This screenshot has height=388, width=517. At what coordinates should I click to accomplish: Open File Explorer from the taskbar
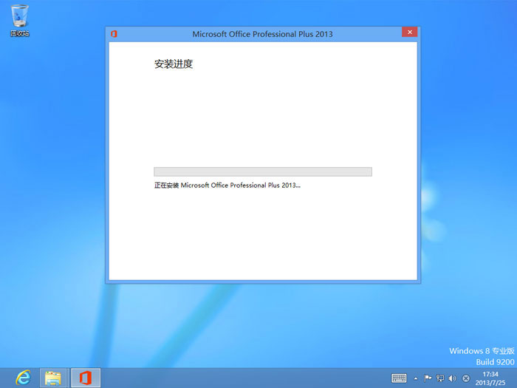pos(53,378)
